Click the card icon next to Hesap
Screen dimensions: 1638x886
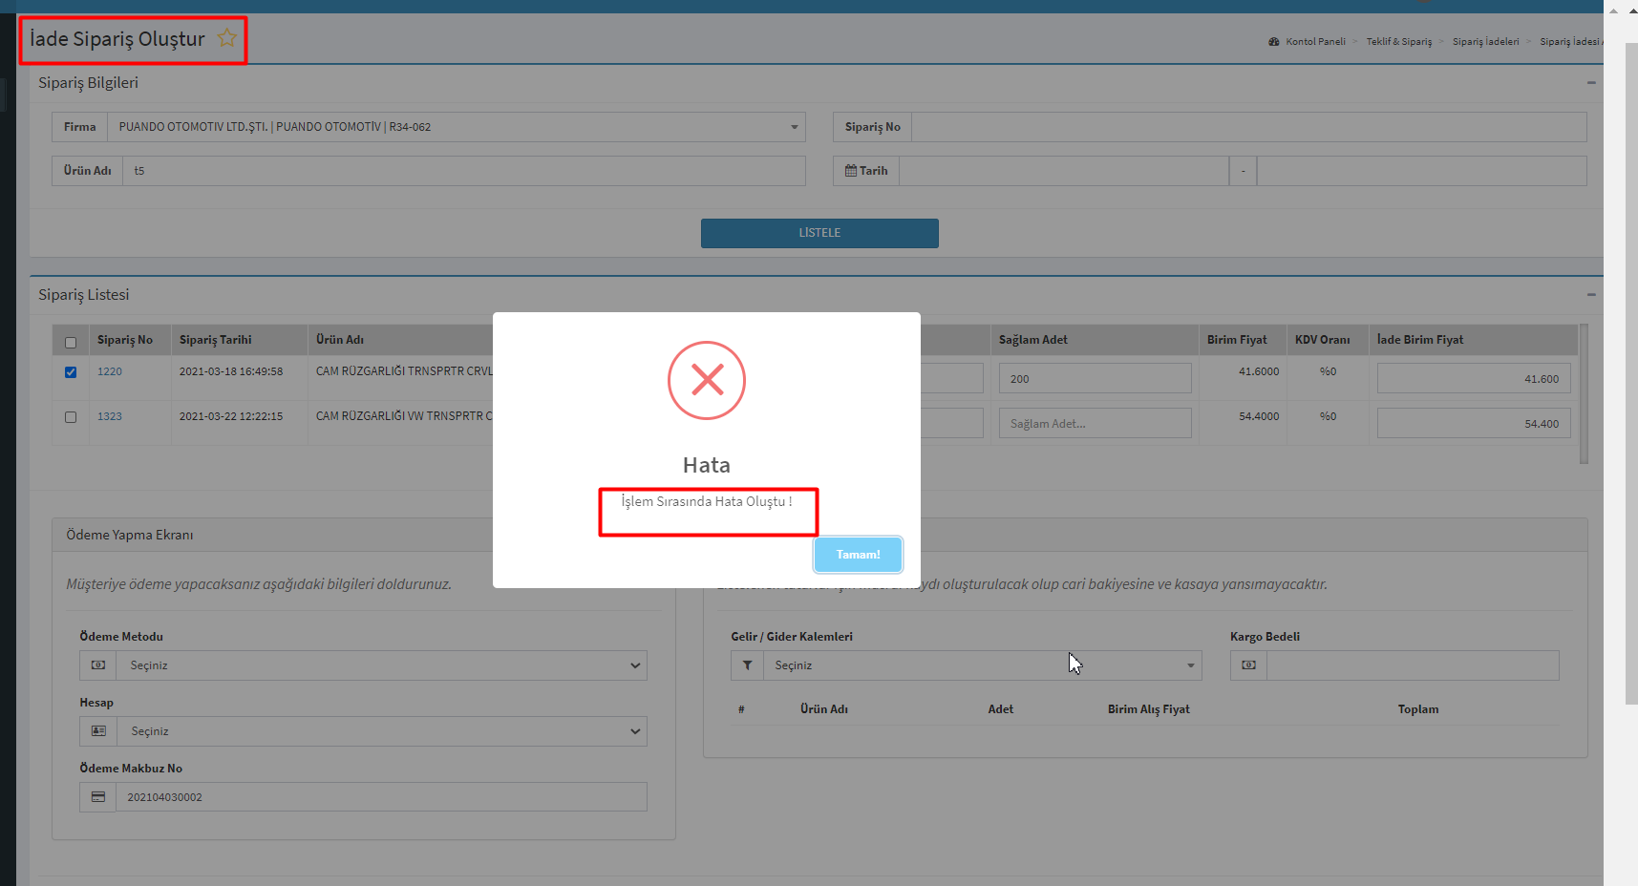pyautogui.click(x=98, y=731)
